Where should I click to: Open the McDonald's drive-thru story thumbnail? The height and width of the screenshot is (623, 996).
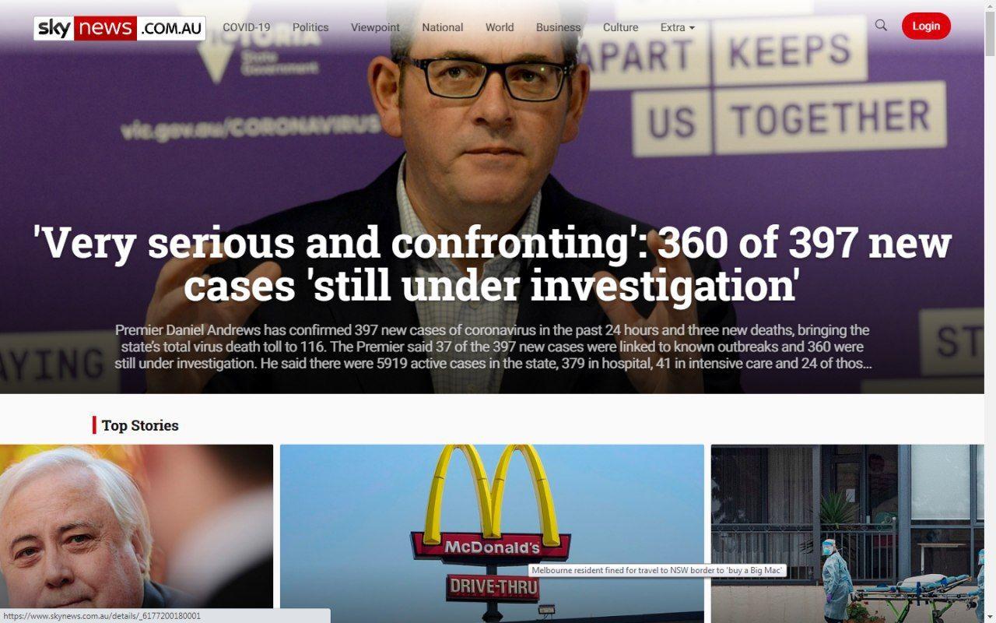coord(492,533)
